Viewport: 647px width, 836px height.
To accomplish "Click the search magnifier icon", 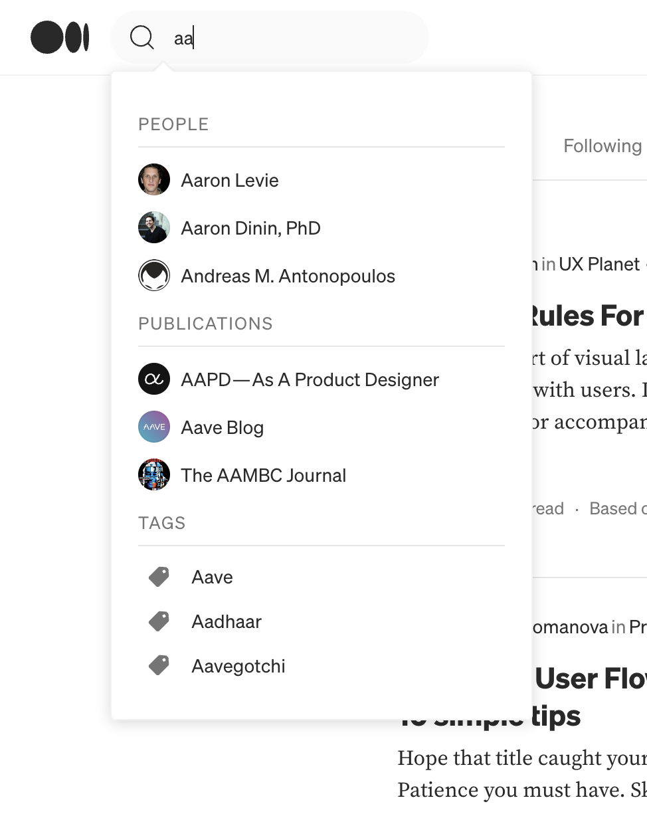I will (x=141, y=37).
